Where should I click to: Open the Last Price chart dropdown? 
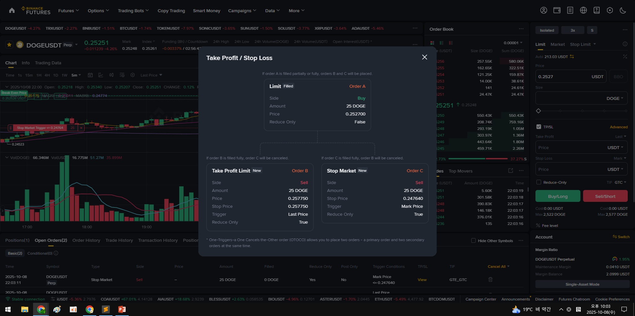click(151, 75)
